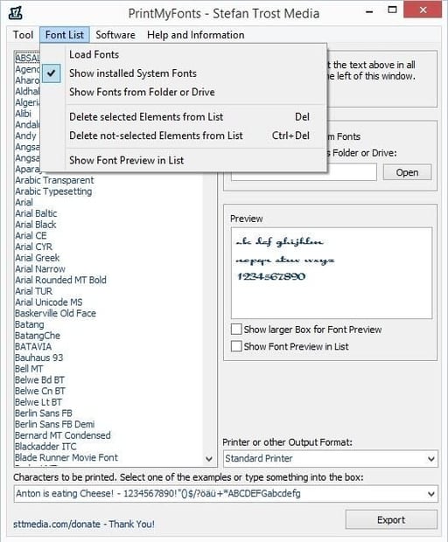Image resolution: width=448 pixels, height=542 pixels.
Task: Select Blade Runner Movie Font
Action: [66, 457]
